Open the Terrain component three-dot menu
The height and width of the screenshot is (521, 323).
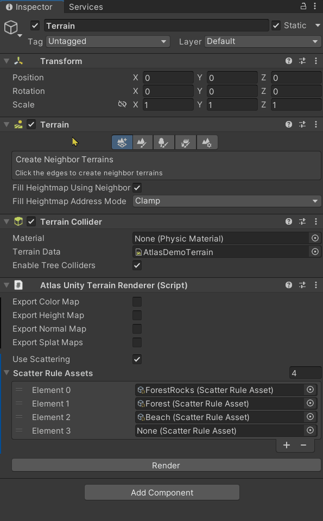click(315, 124)
